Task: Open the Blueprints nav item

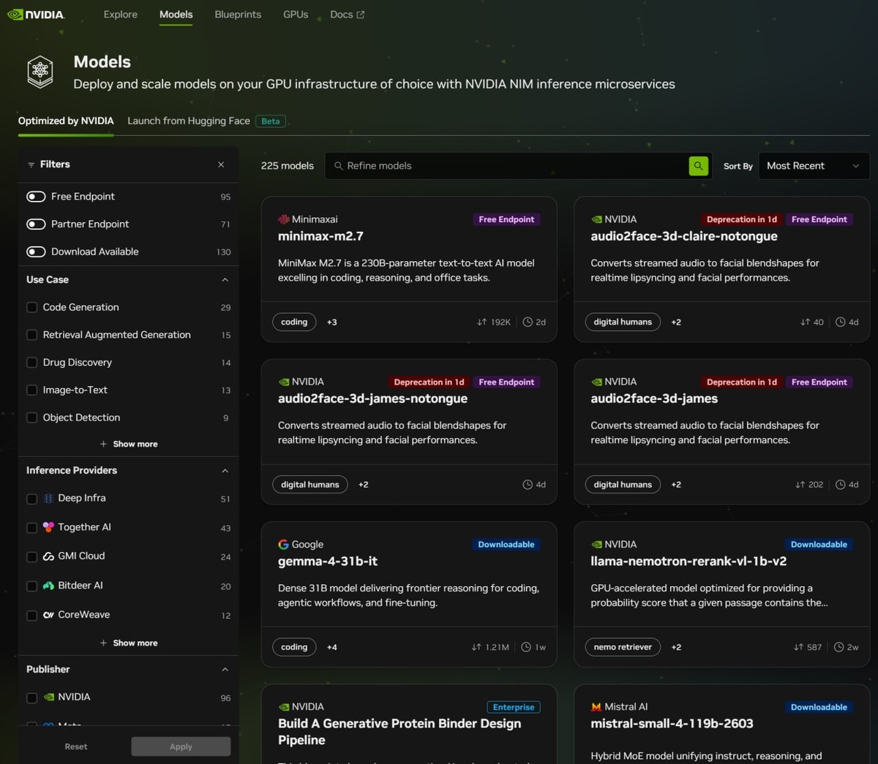Action: [x=238, y=15]
